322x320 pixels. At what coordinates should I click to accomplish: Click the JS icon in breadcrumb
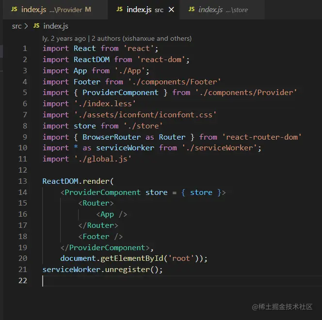(36, 26)
